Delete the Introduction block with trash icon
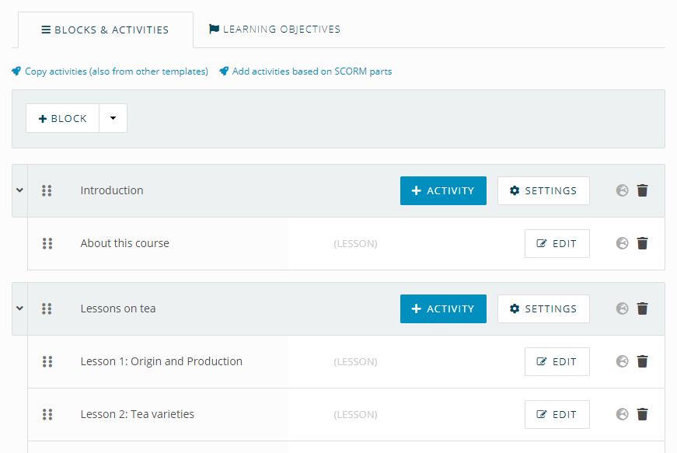Screen dimensions: 677x453 point(643,190)
